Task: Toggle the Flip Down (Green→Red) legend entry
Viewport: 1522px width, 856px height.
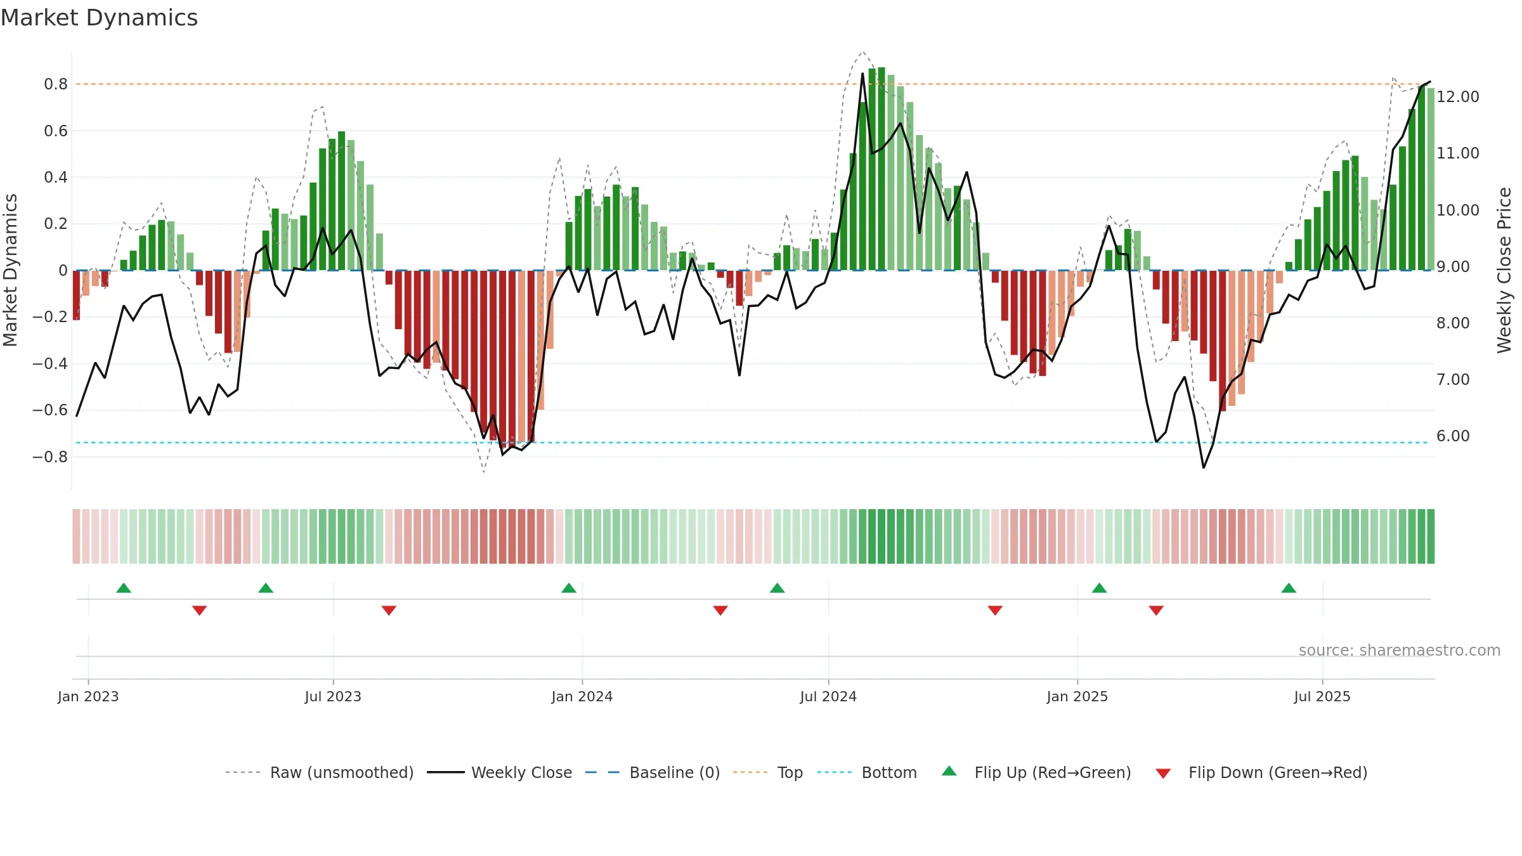Action: (1261, 772)
